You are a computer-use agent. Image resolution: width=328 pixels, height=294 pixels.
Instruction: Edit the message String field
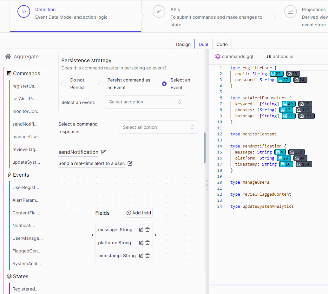141,230
